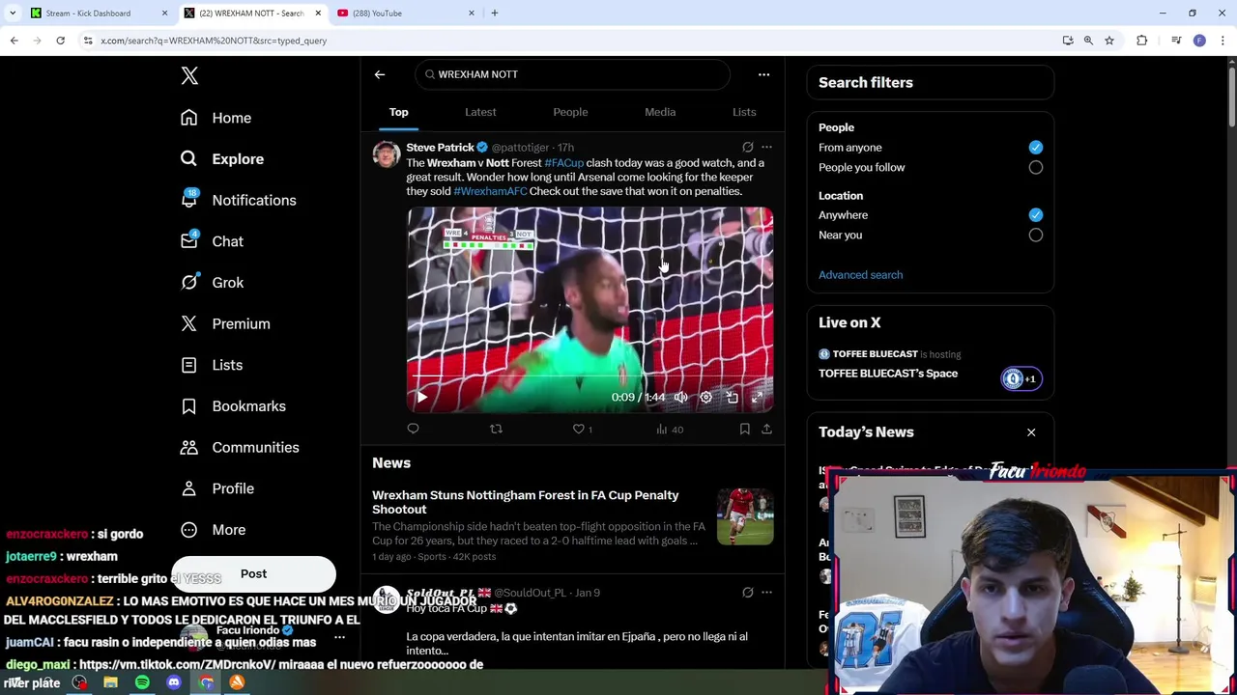The width and height of the screenshot is (1237, 695).
Task: Open Explore in the sidebar
Action: pyautogui.click(x=222, y=159)
